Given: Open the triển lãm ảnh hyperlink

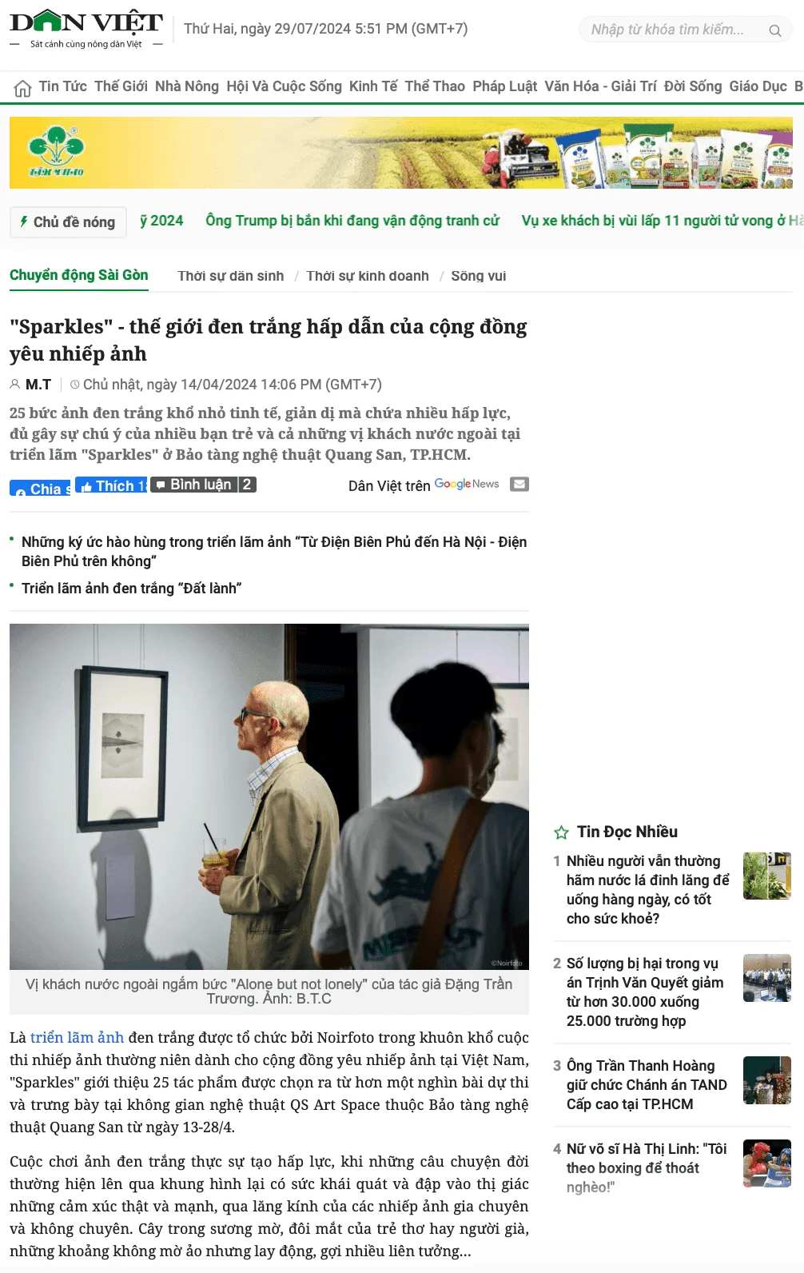Looking at the screenshot, I should point(77,1037).
